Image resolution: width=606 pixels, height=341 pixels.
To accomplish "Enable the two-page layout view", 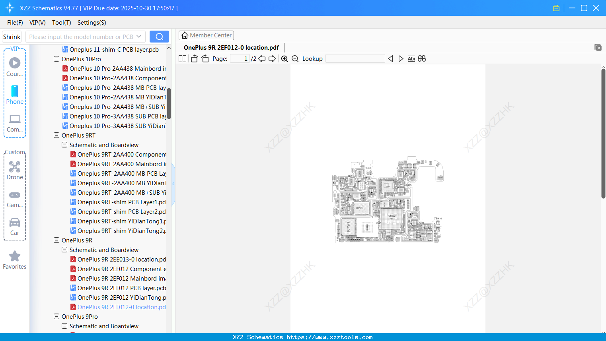I will (x=182, y=58).
